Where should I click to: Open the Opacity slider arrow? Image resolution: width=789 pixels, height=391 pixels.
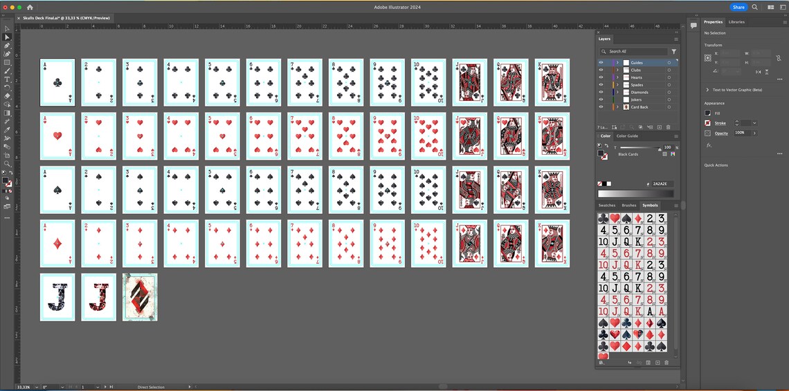click(754, 133)
